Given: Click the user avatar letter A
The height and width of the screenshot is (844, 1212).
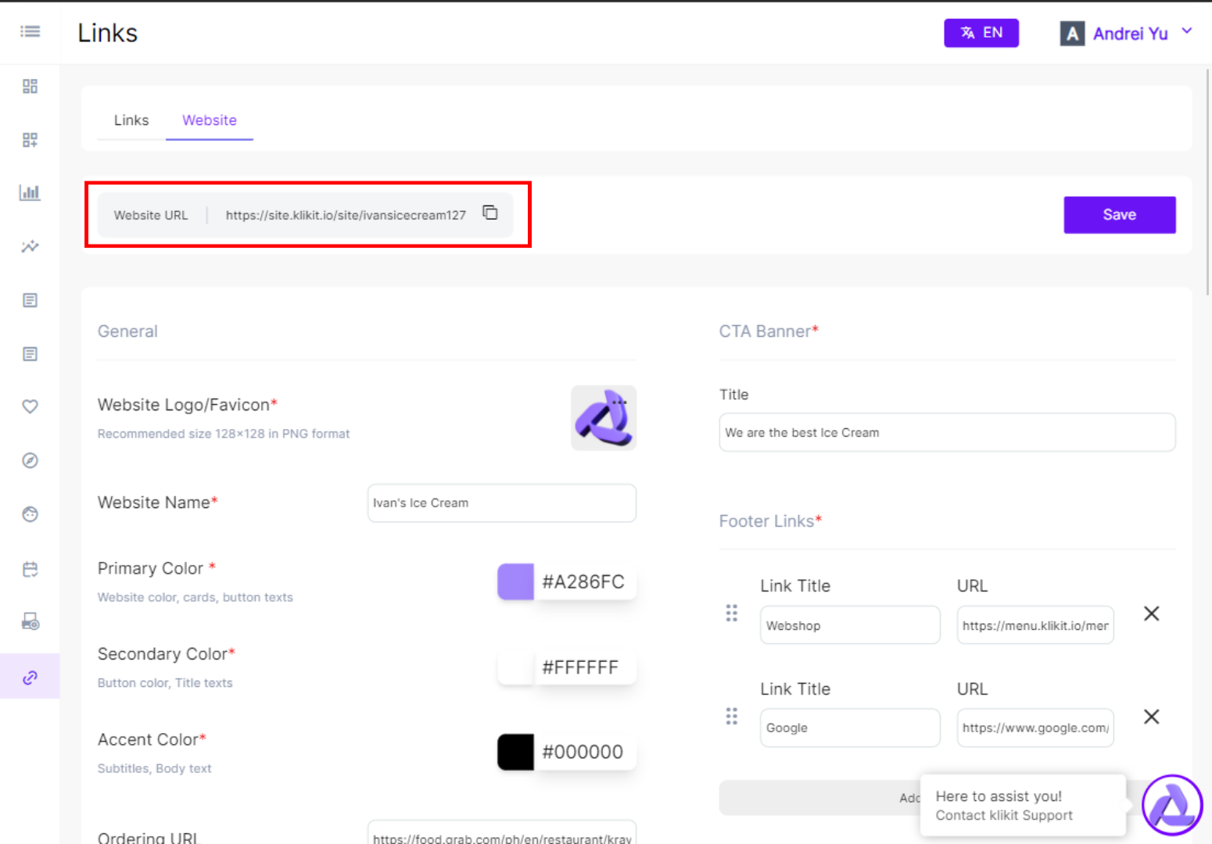Looking at the screenshot, I should 1072,34.
